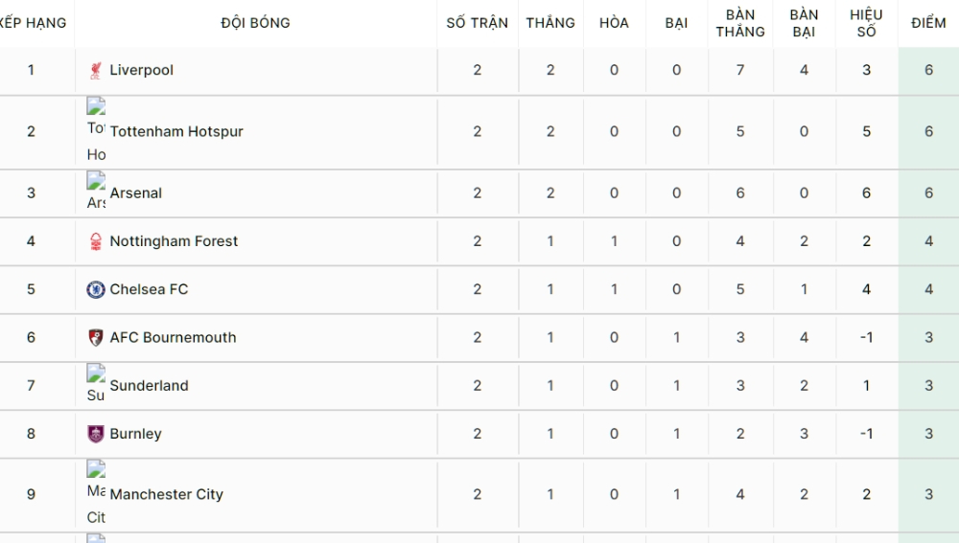
Task: Open the Liverpool team name link
Action: click(x=141, y=70)
